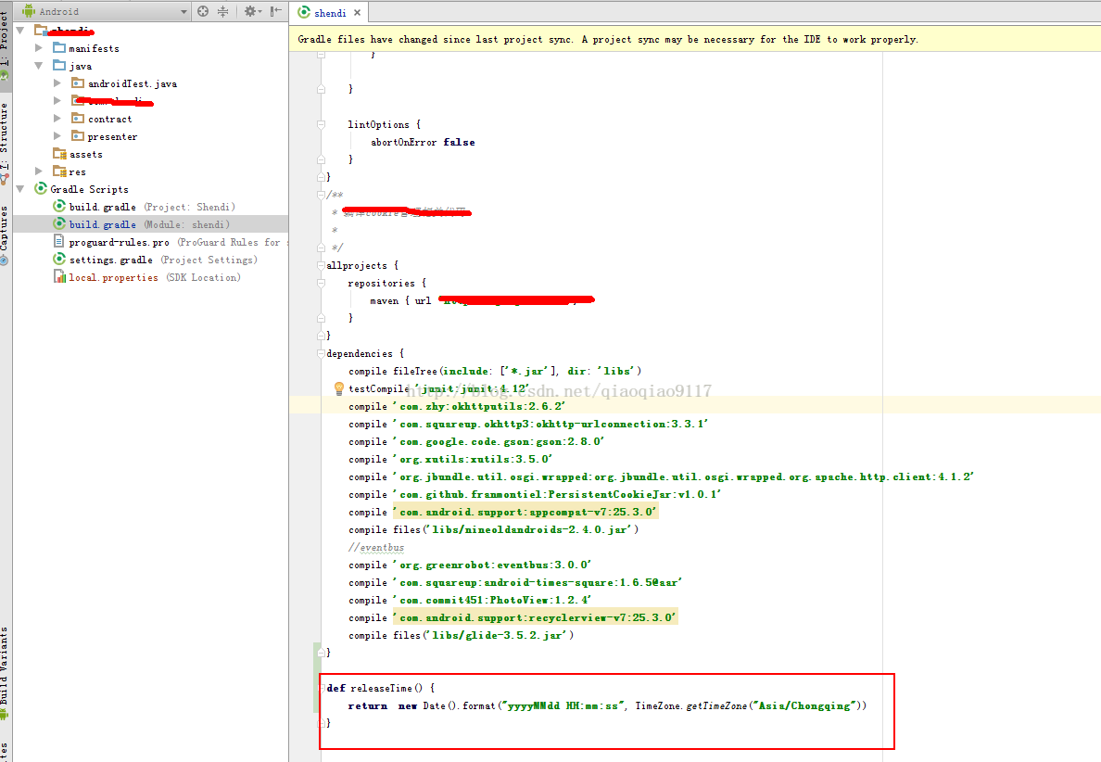The width and height of the screenshot is (1101, 762).
Task: Expand the presenter package
Action: [x=57, y=136]
